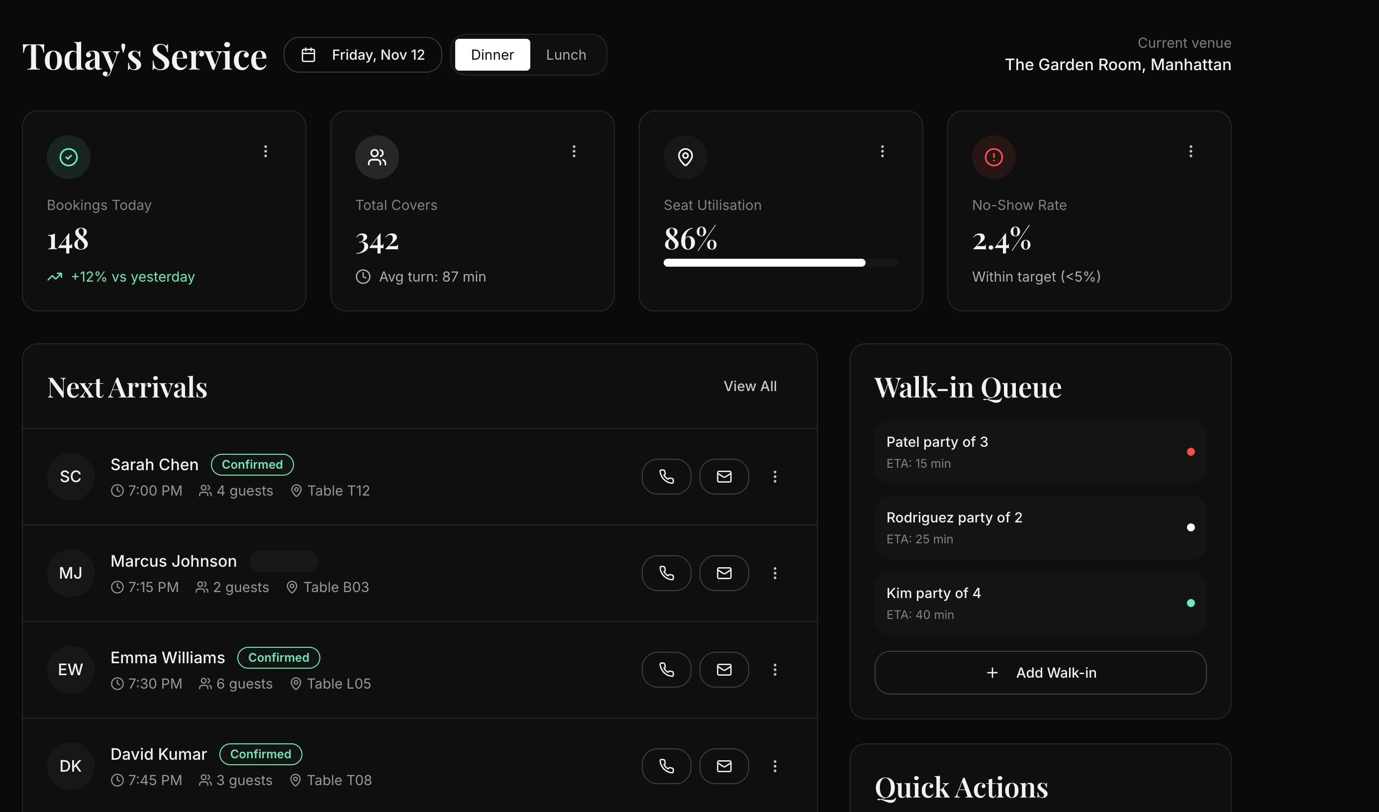Click the Bookings Today checkmark icon

click(x=69, y=157)
